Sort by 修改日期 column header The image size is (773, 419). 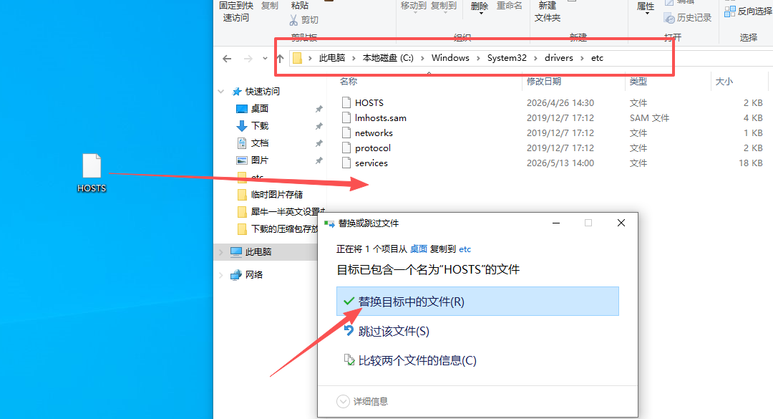point(544,82)
